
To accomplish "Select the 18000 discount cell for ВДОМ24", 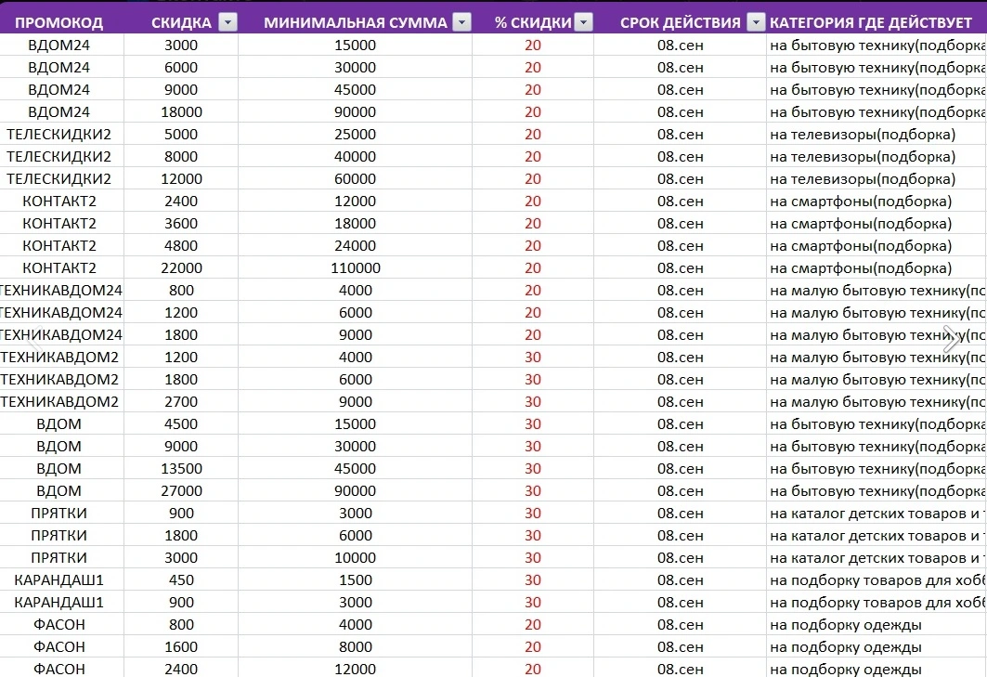I will click(181, 112).
